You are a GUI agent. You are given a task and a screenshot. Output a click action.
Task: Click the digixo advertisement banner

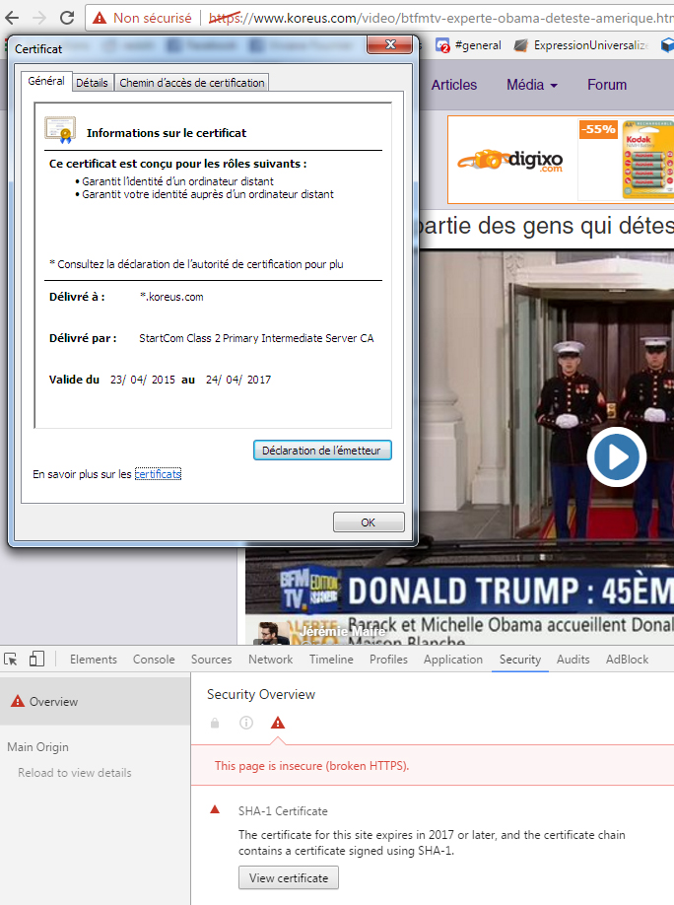(560, 159)
